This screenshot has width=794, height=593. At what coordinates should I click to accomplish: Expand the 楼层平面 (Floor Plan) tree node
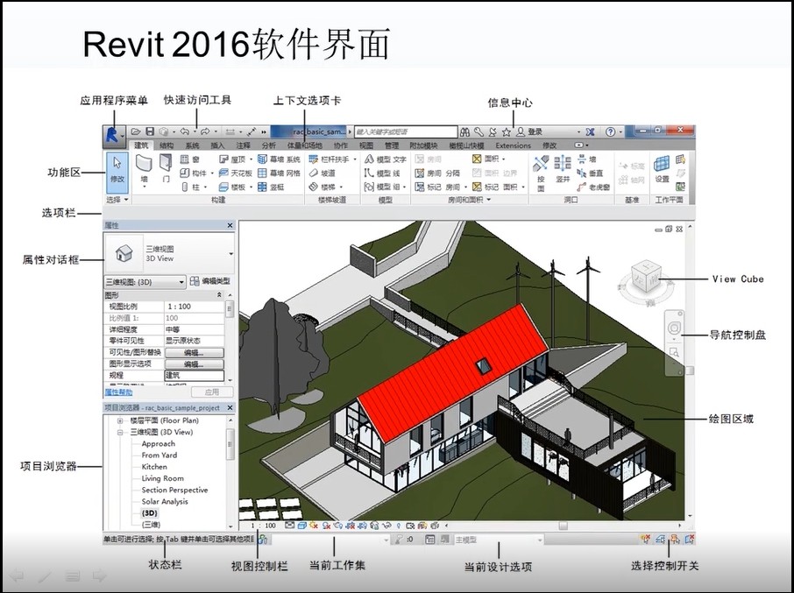[120, 420]
